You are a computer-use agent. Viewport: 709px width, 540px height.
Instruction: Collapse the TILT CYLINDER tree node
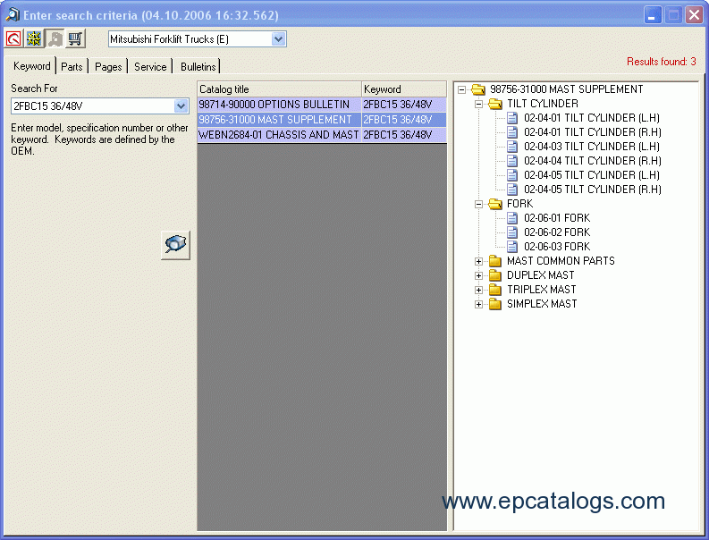pos(478,104)
